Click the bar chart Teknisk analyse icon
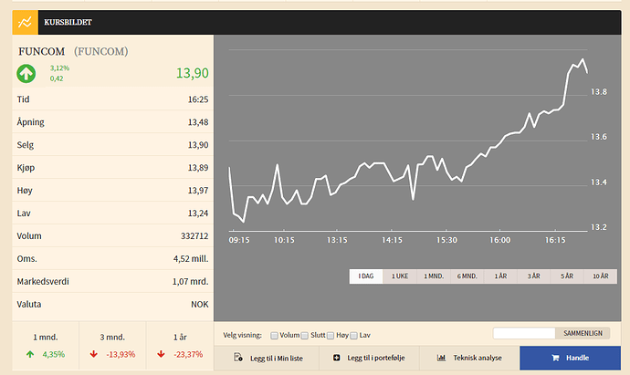The width and height of the screenshot is (630, 375). point(441,358)
